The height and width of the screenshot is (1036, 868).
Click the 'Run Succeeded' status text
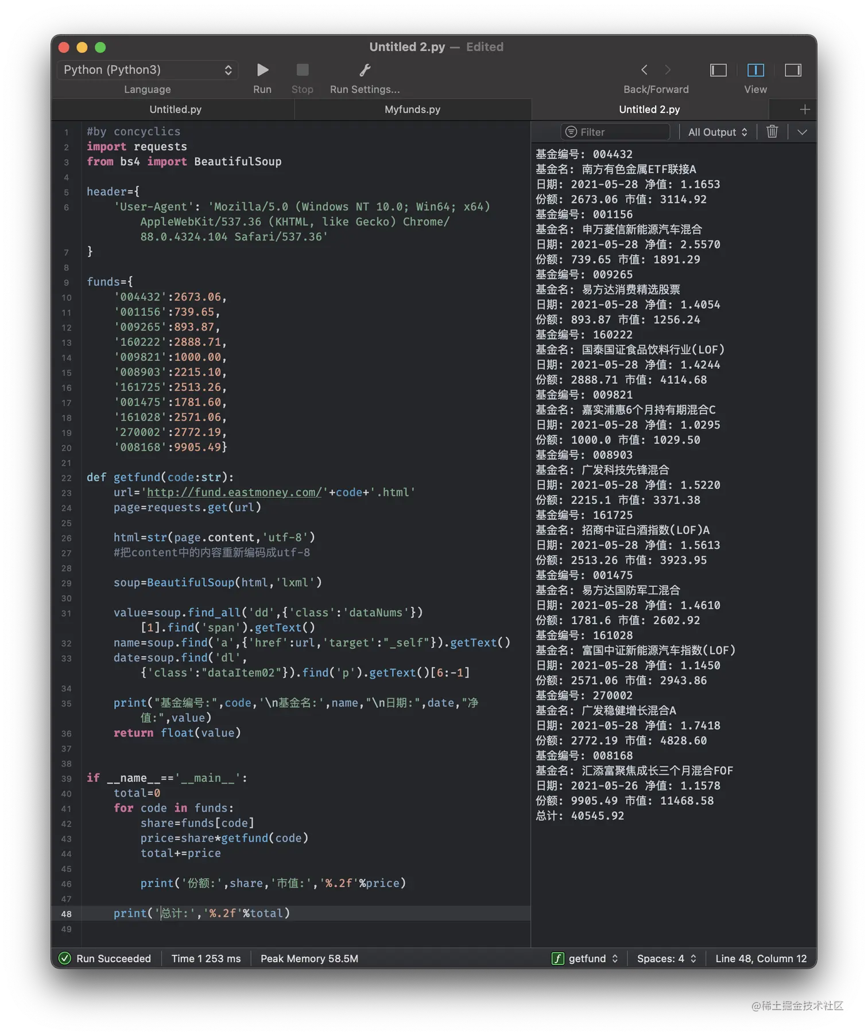pyautogui.click(x=114, y=959)
